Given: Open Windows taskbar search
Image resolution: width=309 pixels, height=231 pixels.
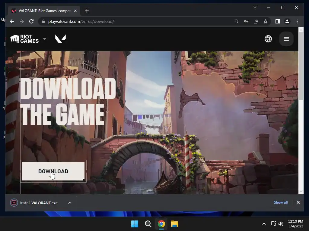Looking at the screenshot, I should (x=148, y=224).
